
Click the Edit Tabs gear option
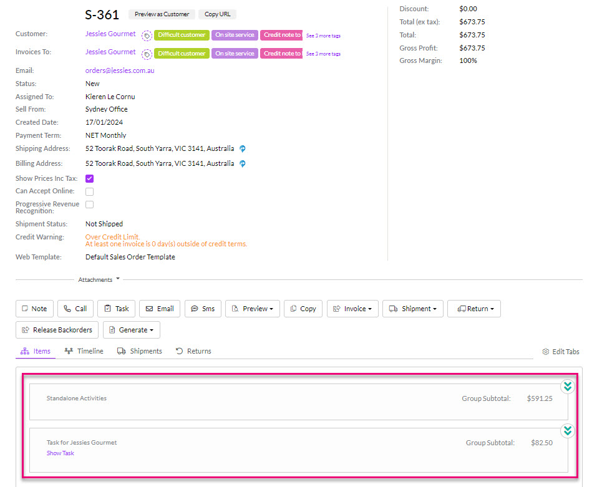click(x=560, y=352)
